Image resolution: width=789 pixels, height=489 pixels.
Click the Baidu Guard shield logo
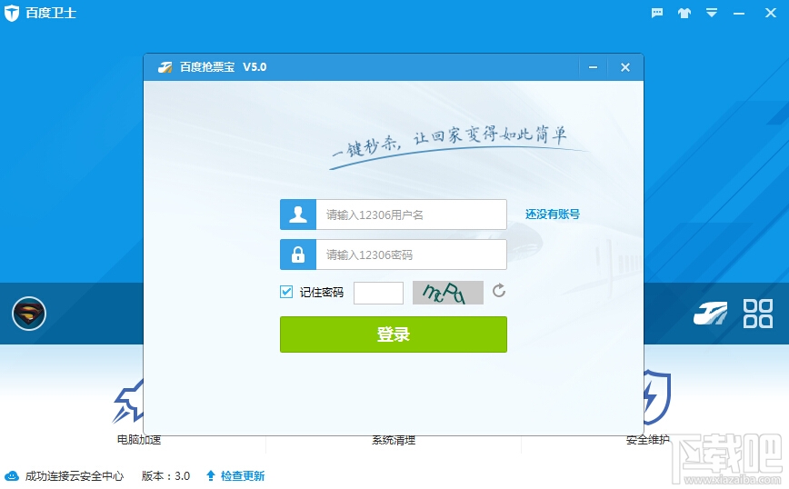click(11, 13)
